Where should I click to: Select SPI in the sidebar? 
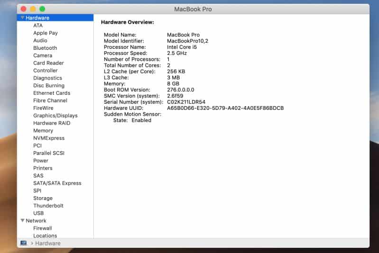(x=37, y=190)
